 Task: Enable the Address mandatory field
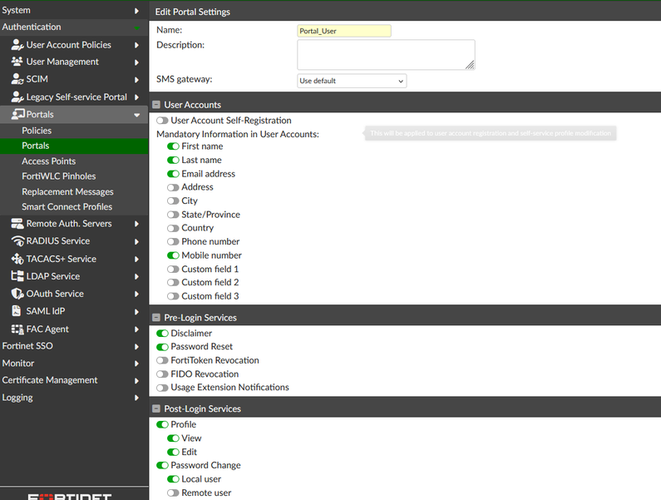[173, 187]
